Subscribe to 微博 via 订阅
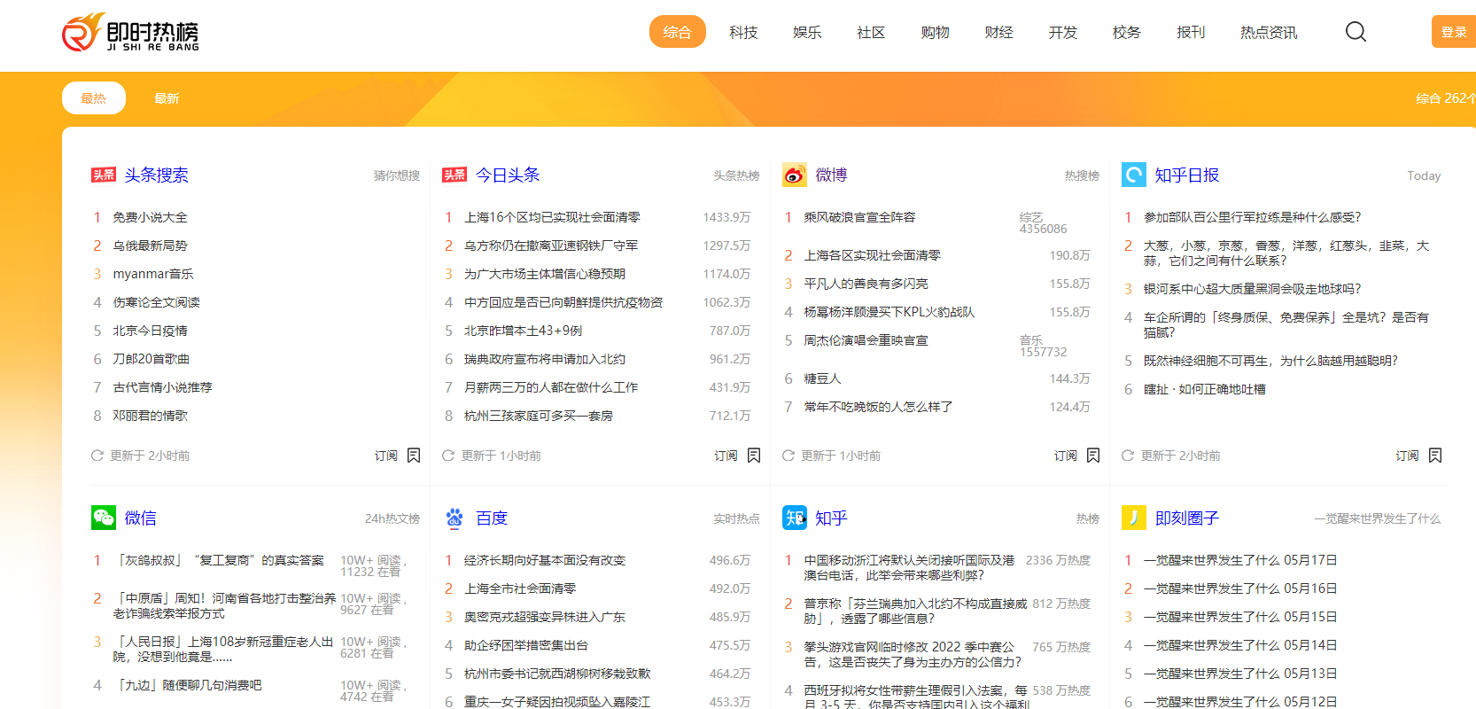The height and width of the screenshot is (709, 1476). pyautogui.click(x=1066, y=456)
